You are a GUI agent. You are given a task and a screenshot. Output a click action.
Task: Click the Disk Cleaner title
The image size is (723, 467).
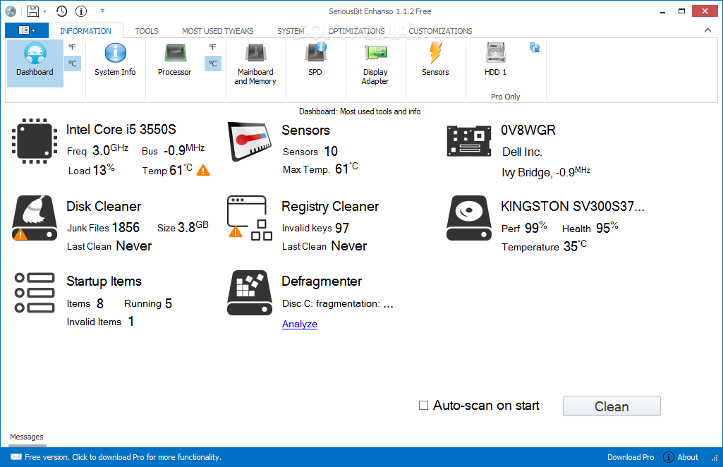pos(104,206)
